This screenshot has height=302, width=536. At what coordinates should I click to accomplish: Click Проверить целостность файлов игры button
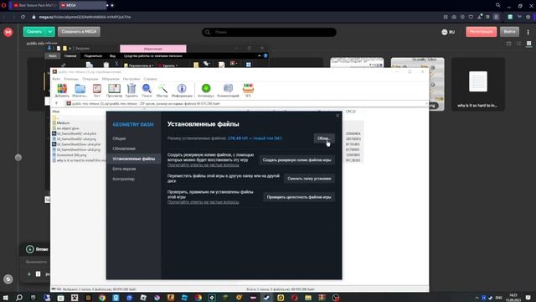(299, 197)
